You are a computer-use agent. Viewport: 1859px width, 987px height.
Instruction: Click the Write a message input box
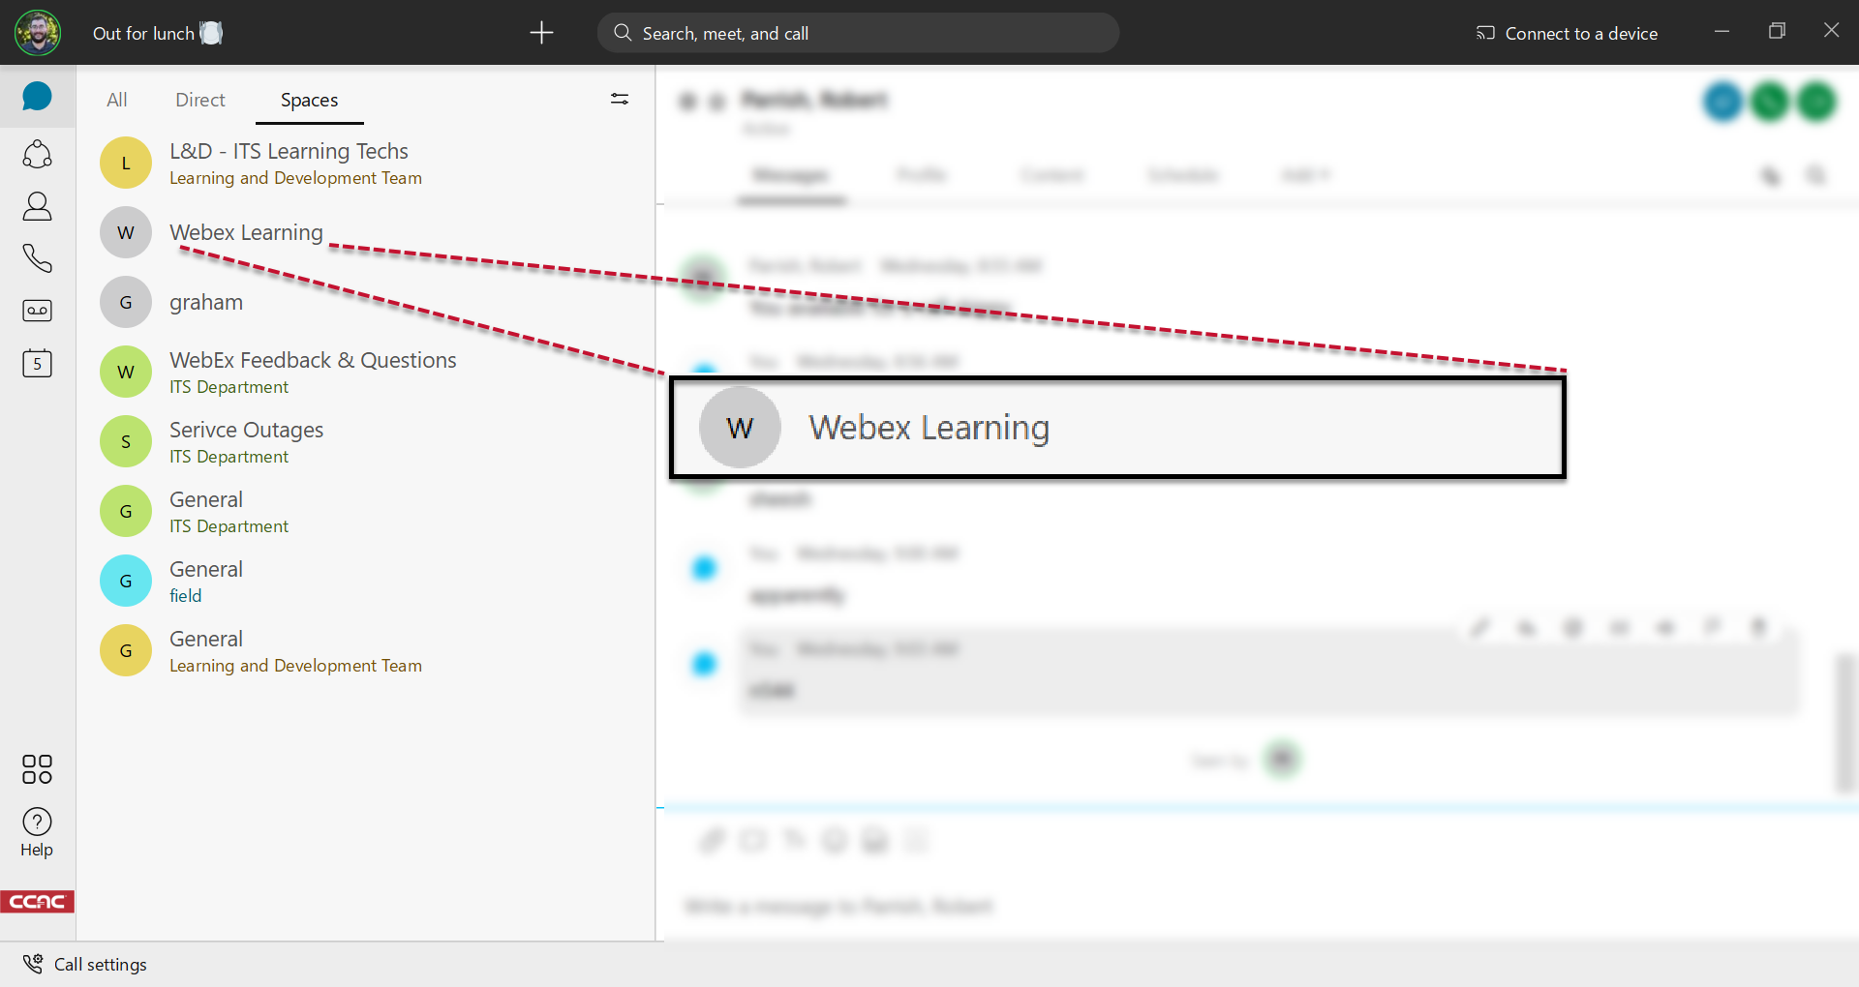1257,907
